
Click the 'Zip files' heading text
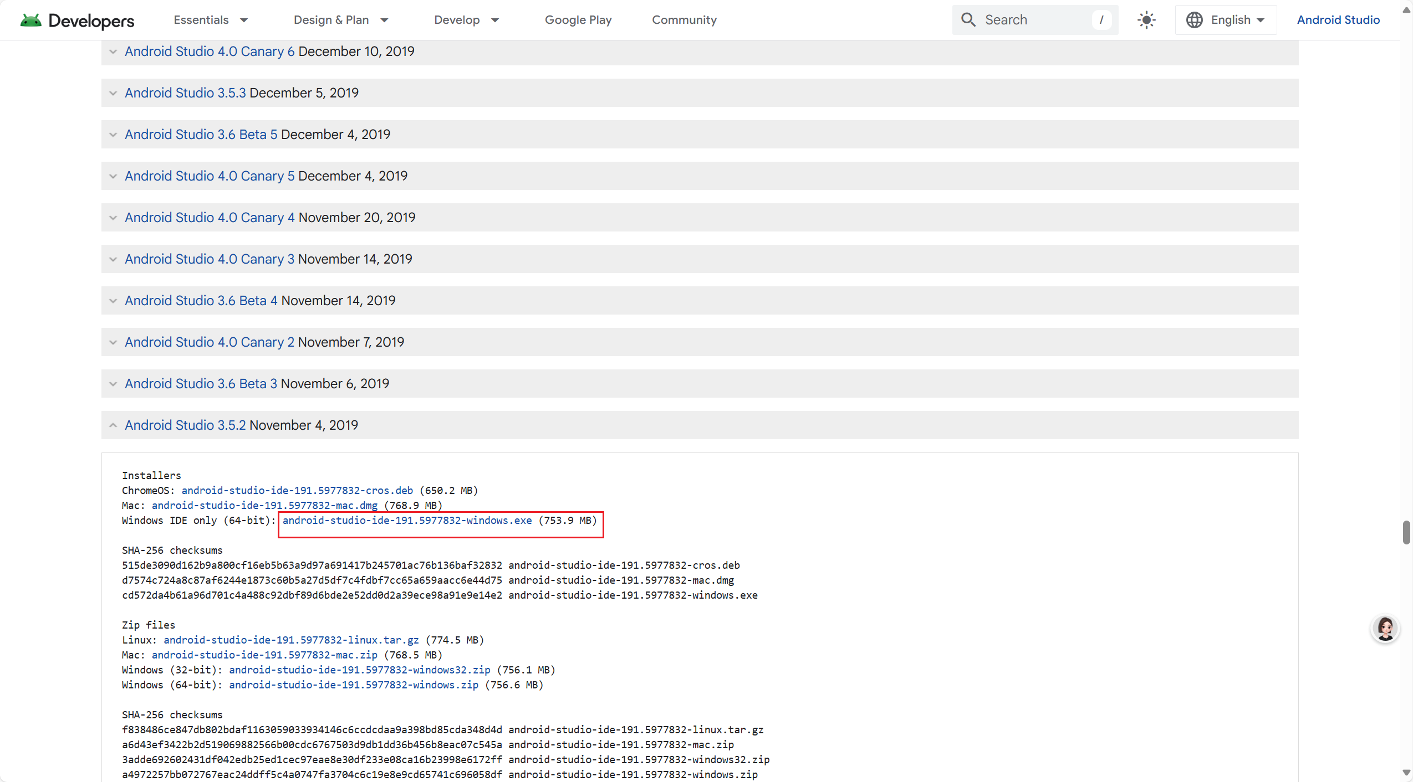149,625
